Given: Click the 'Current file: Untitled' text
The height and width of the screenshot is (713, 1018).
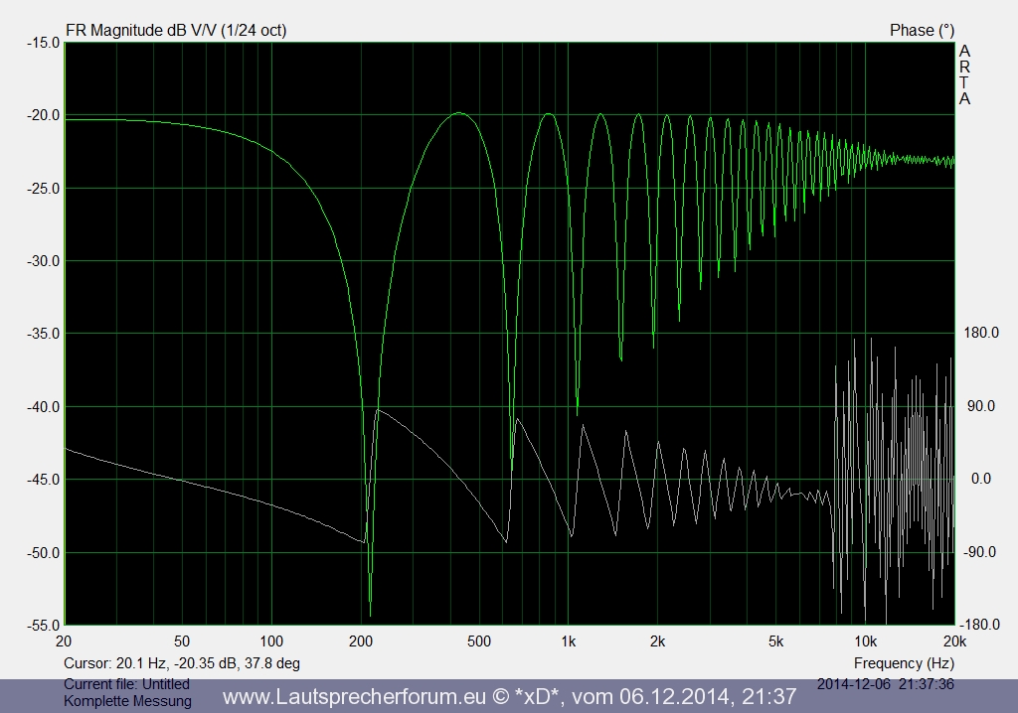Looking at the screenshot, I should [x=126, y=684].
